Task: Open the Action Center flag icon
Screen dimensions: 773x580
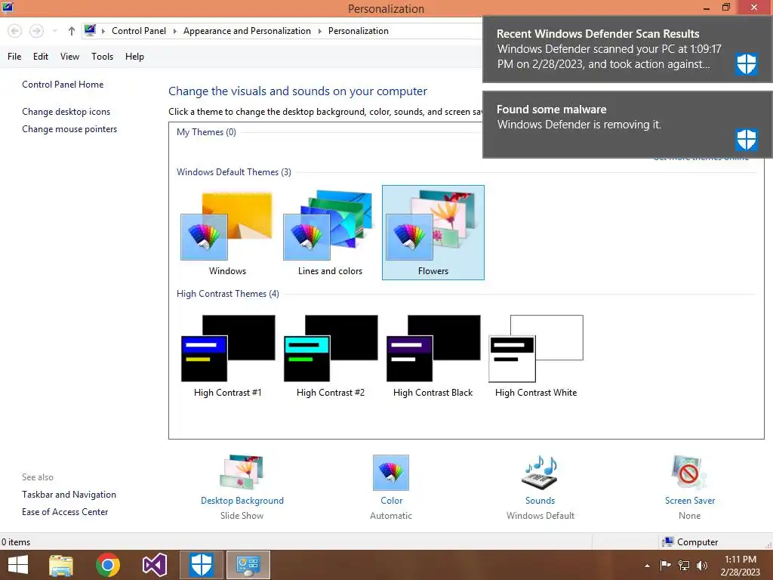Action: (666, 565)
